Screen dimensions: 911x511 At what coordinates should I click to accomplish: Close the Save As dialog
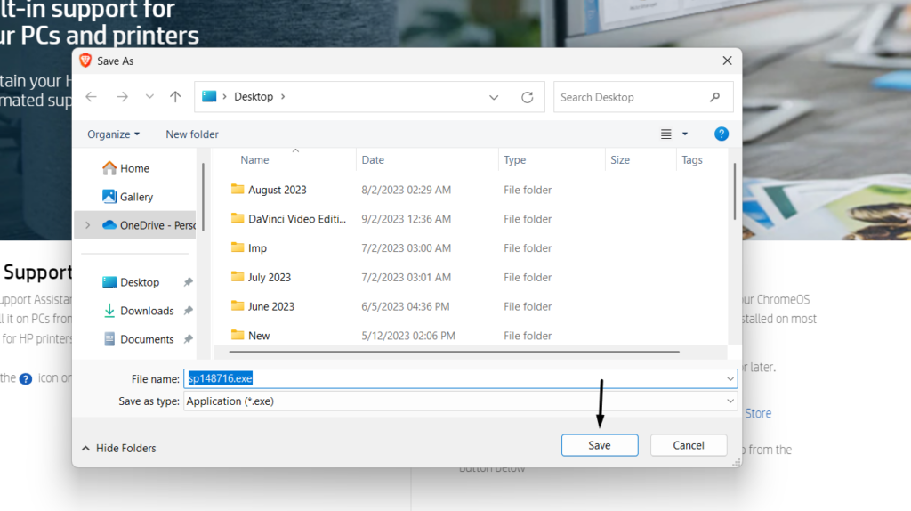pos(727,61)
